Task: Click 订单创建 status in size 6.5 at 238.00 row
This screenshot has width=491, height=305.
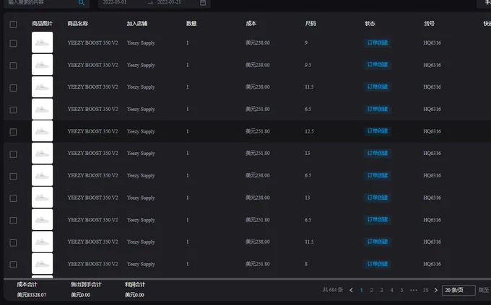Action: pos(378,175)
